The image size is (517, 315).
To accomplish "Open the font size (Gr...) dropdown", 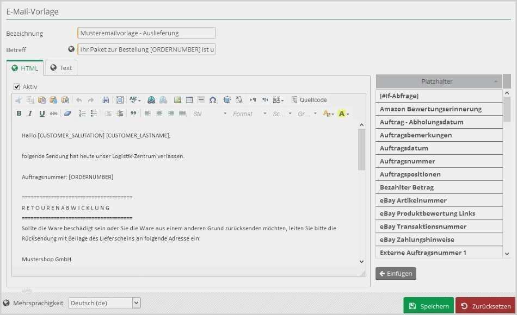I will coord(307,114).
